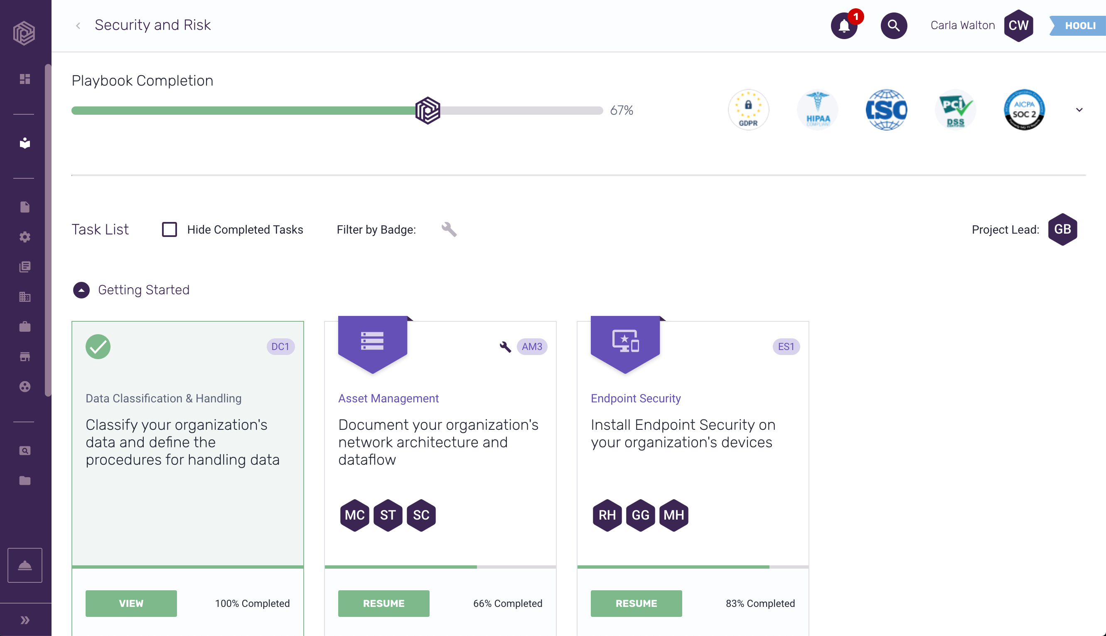Click the GB project lead avatar
Viewport: 1106px width, 636px height.
click(x=1062, y=229)
